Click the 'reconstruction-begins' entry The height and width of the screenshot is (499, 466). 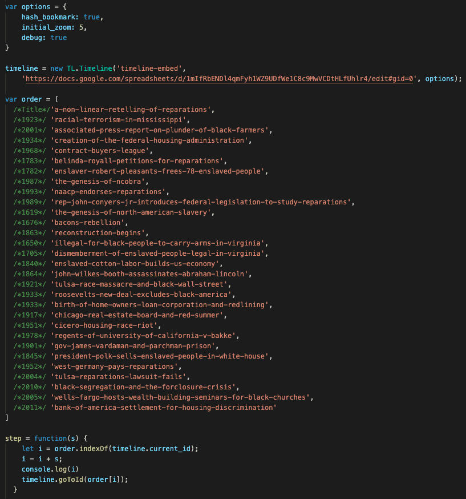click(99, 233)
